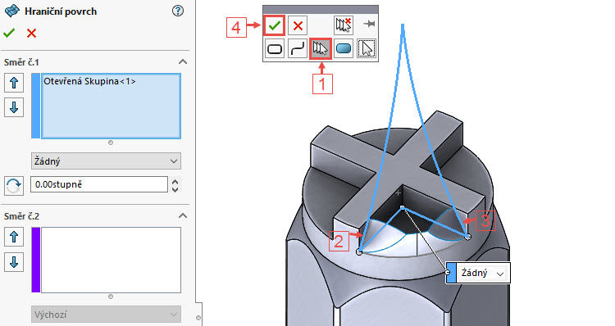Decrease the angle value with down stepper

(175, 189)
